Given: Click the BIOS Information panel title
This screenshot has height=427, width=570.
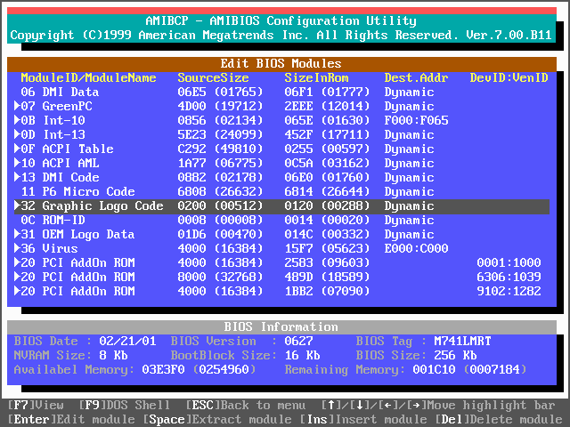Looking at the screenshot, I should click(x=281, y=326).
